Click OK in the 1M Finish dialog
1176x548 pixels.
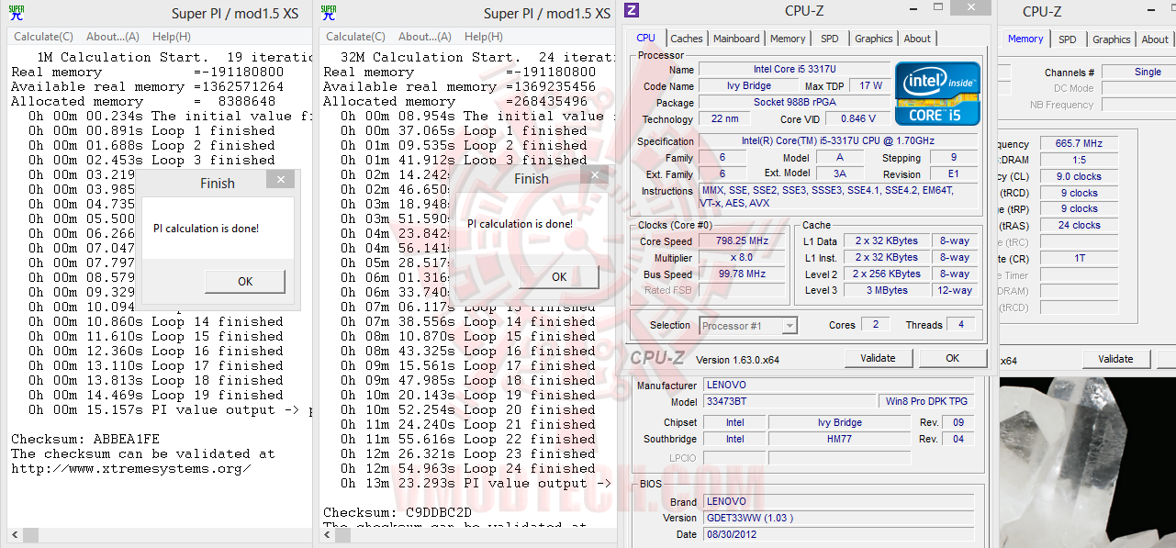245,281
